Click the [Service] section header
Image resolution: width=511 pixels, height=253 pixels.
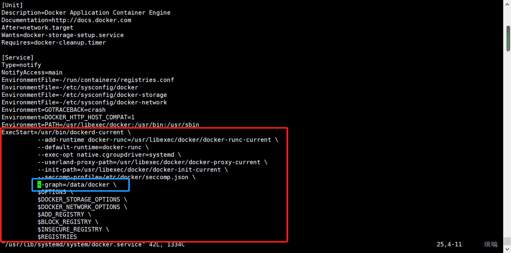click(18, 57)
